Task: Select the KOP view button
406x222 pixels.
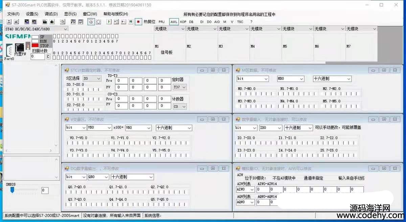Action: point(183,22)
